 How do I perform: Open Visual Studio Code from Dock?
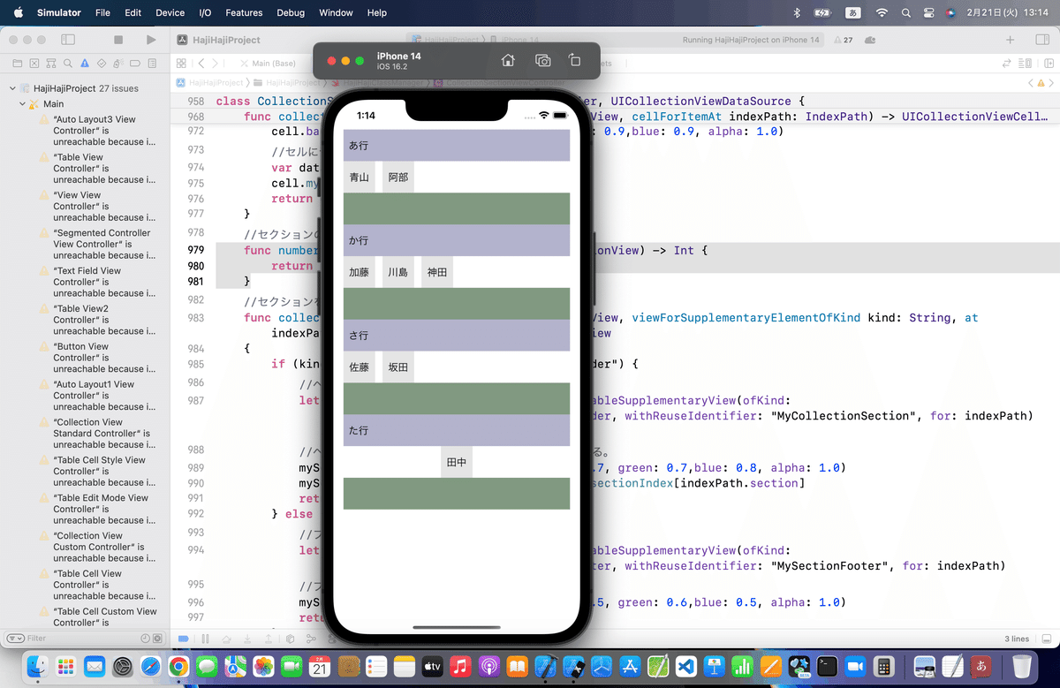point(685,665)
